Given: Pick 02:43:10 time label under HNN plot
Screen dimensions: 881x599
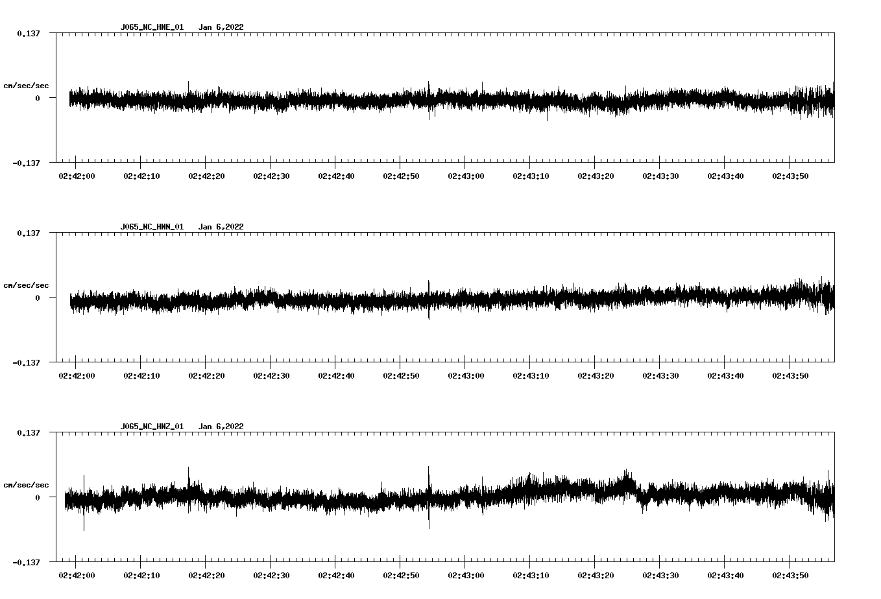Looking at the screenshot, I should tap(531, 376).
